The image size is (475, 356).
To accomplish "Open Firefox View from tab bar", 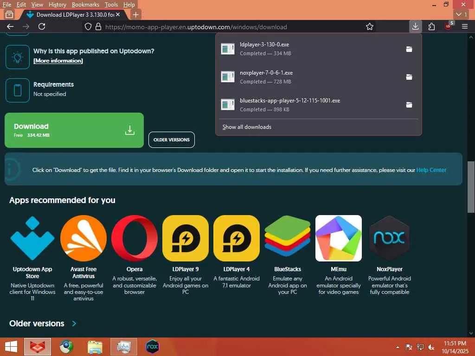I will click(x=9, y=14).
